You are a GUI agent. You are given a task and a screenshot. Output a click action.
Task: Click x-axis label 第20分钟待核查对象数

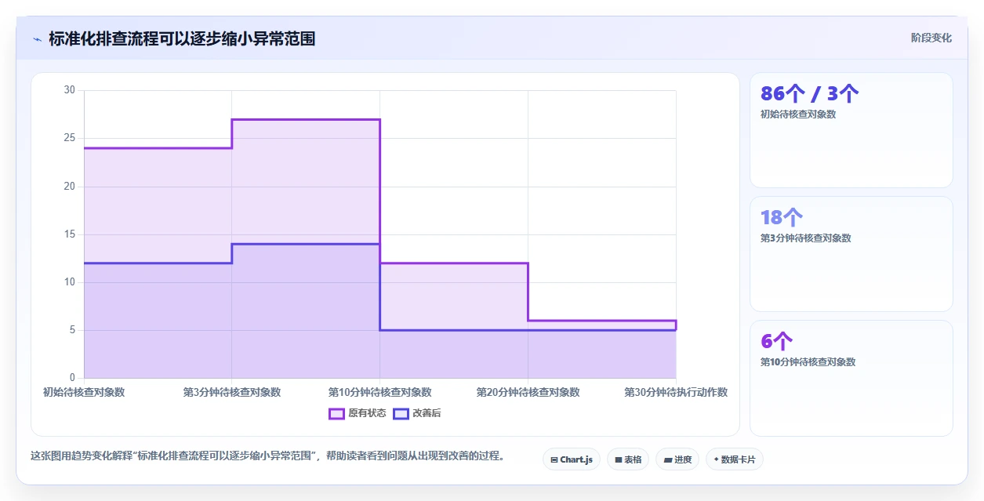(528, 392)
